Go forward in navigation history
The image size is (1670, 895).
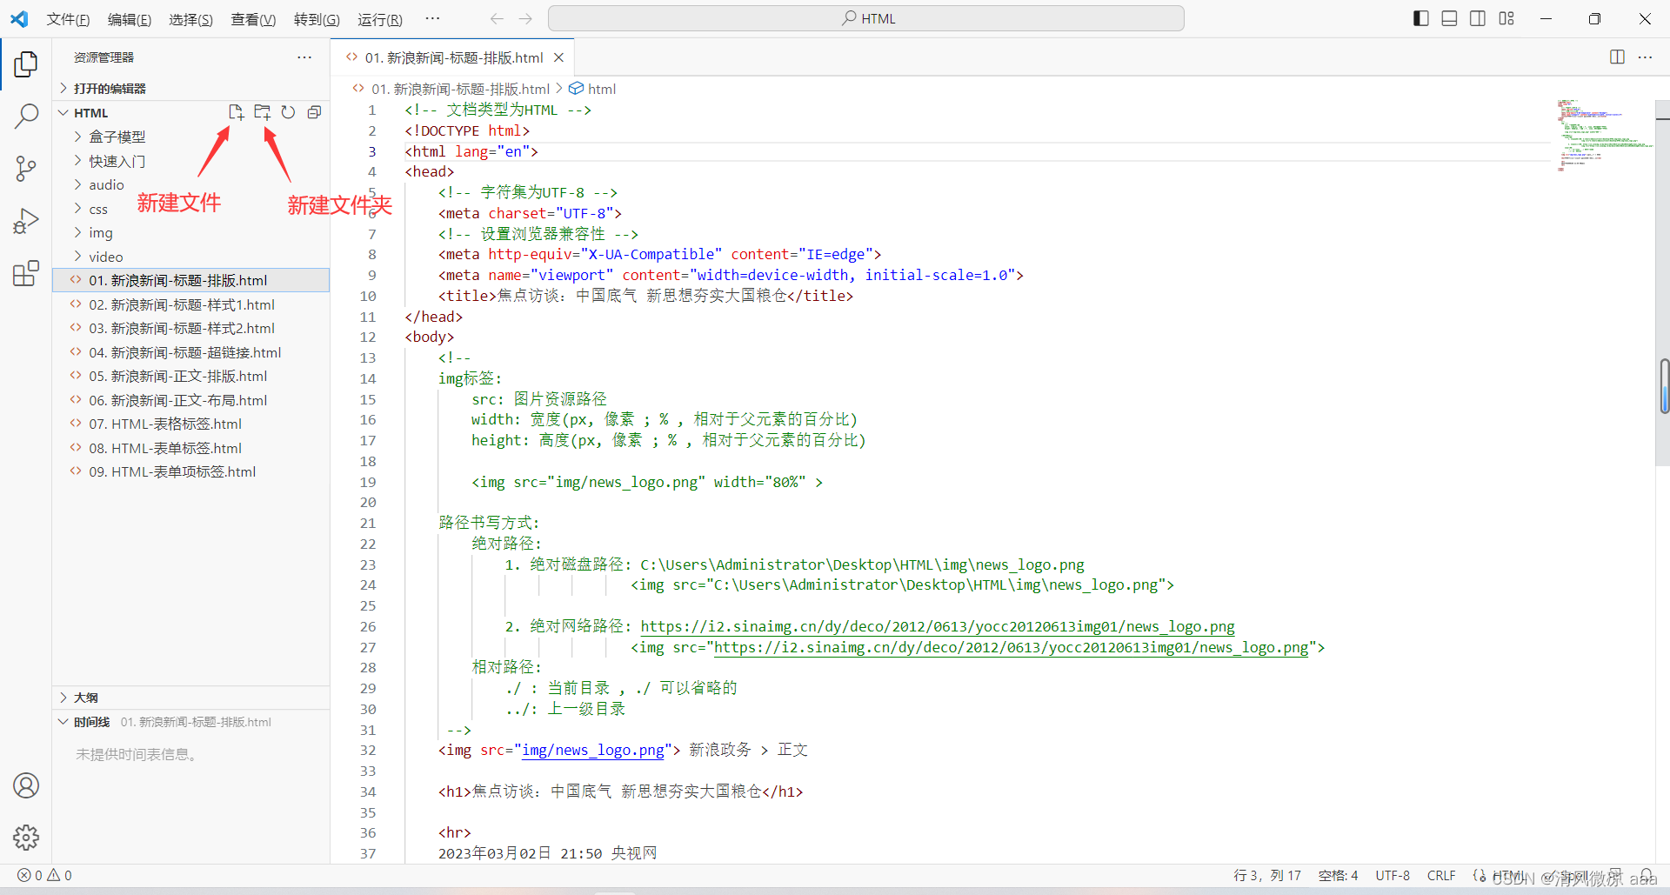(525, 18)
